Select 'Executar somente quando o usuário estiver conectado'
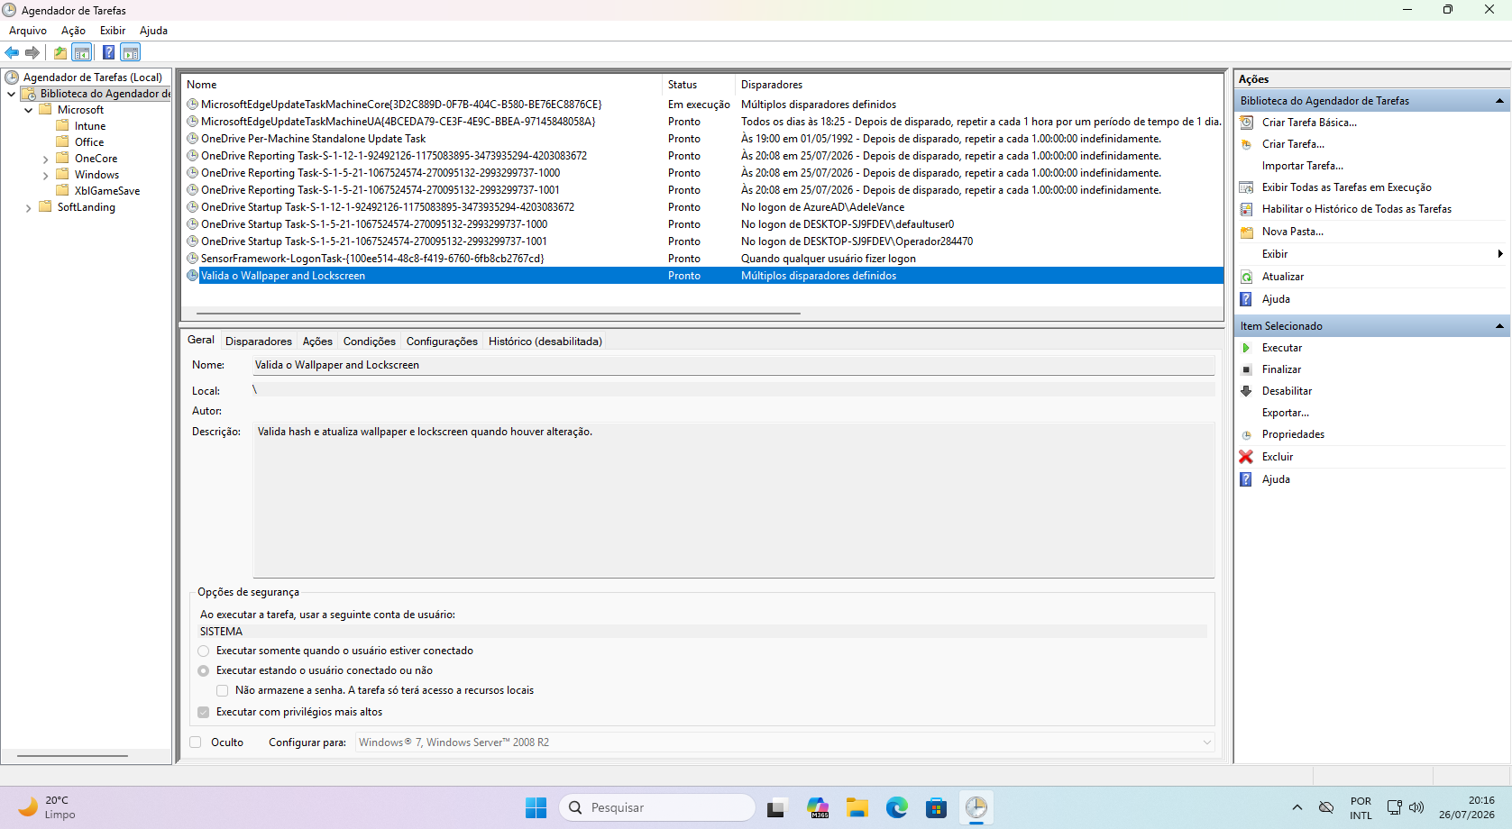Image resolution: width=1512 pixels, height=829 pixels. (x=204, y=651)
